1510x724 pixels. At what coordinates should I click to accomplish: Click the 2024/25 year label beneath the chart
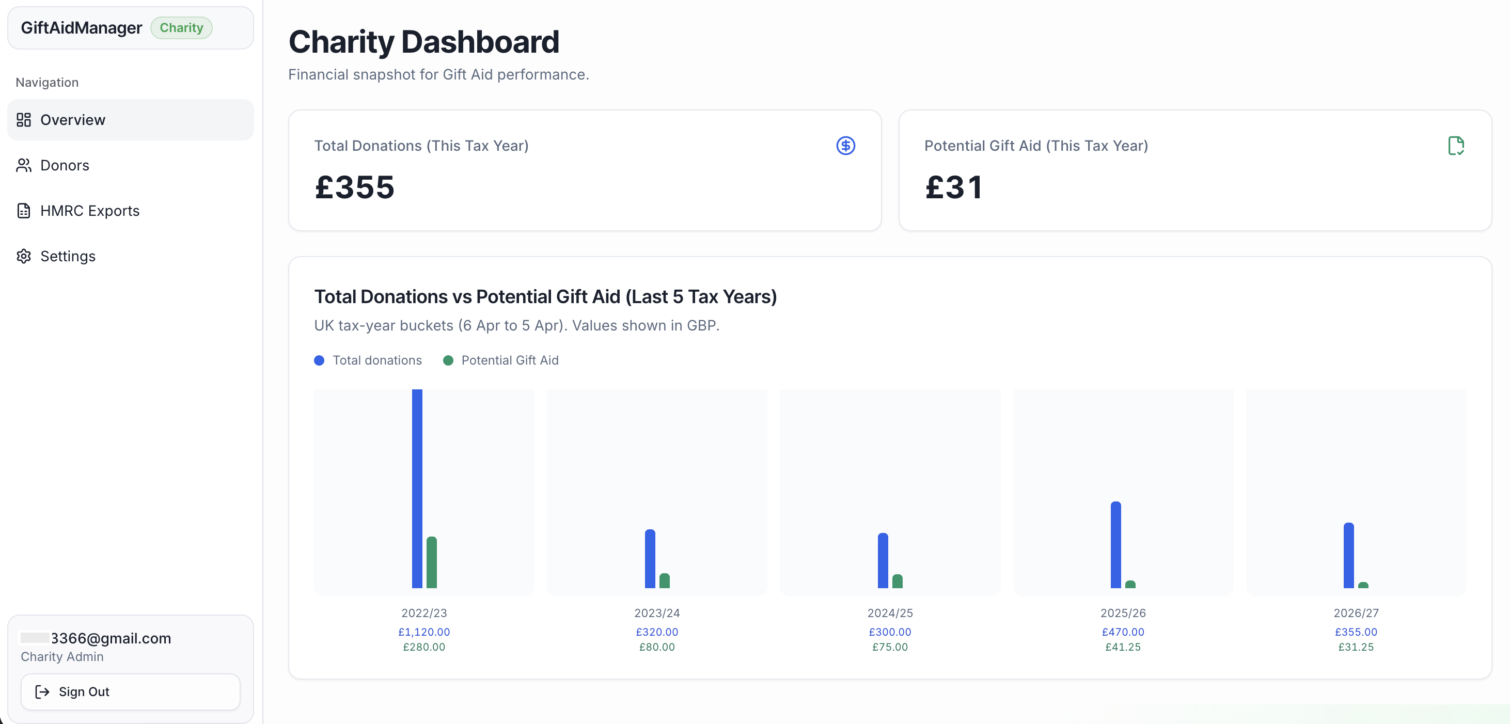890,613
